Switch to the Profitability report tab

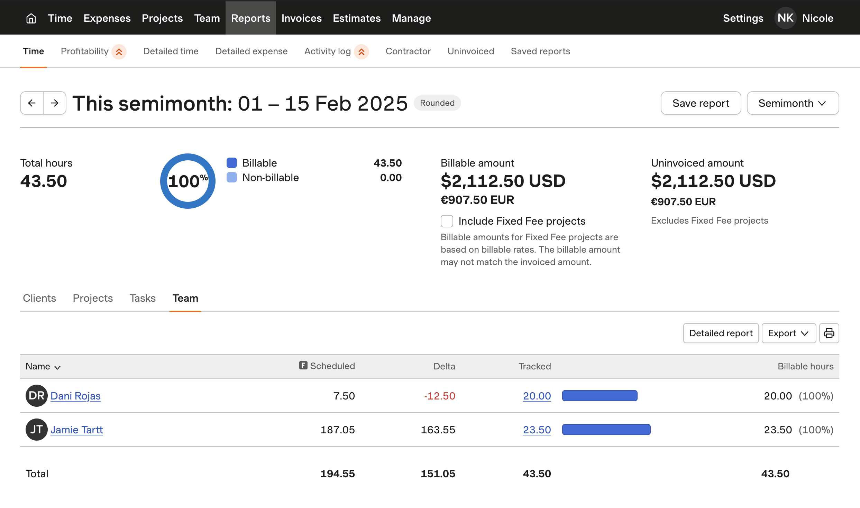[x=85, y=51]
